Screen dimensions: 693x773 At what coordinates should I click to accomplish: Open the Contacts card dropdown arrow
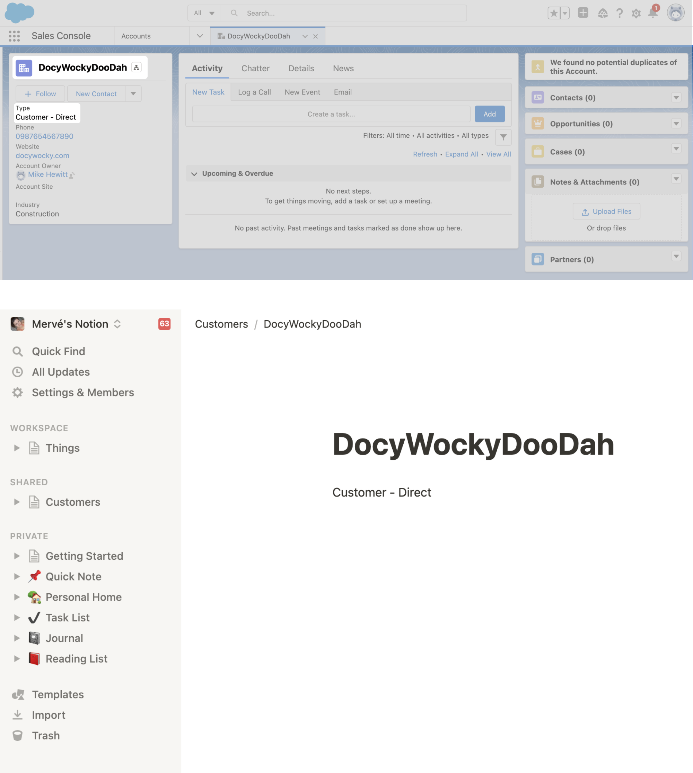pos(676,98)
